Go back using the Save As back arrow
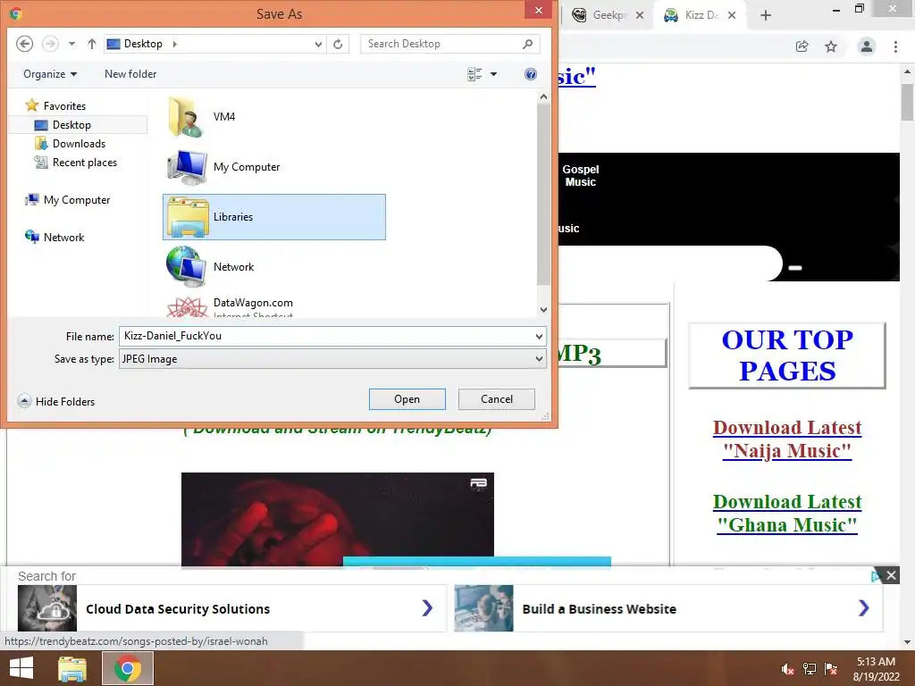915x686 pixels. coord(24,44)
